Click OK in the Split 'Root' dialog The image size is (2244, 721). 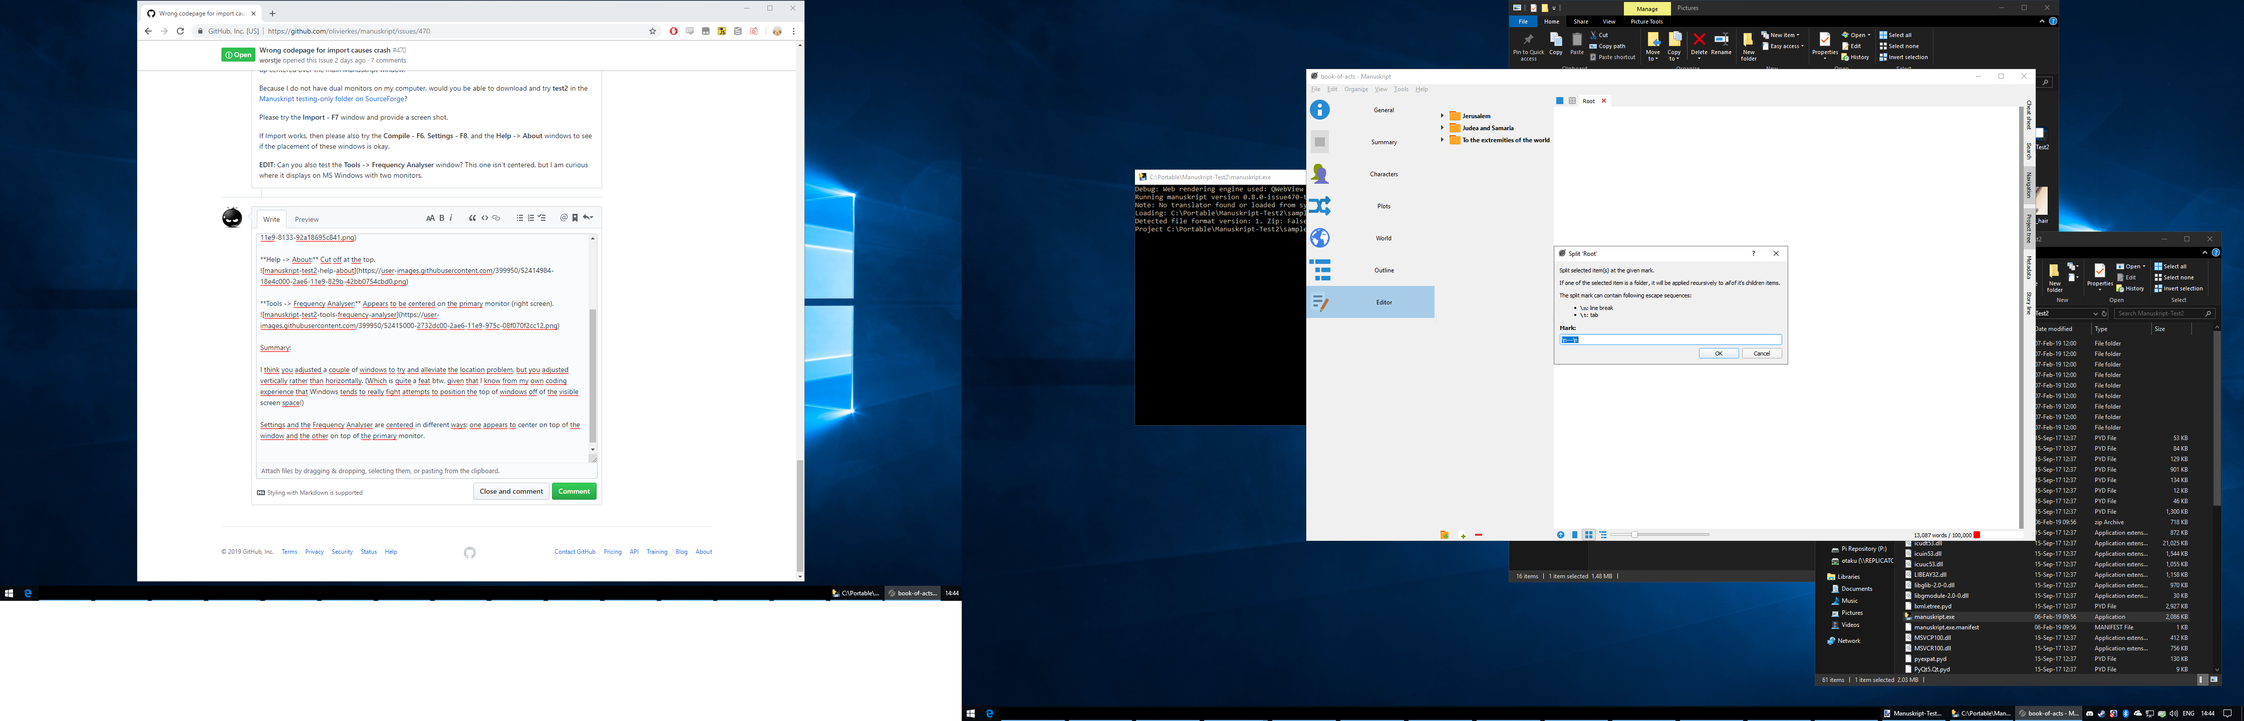click(x=1718, y=352)
